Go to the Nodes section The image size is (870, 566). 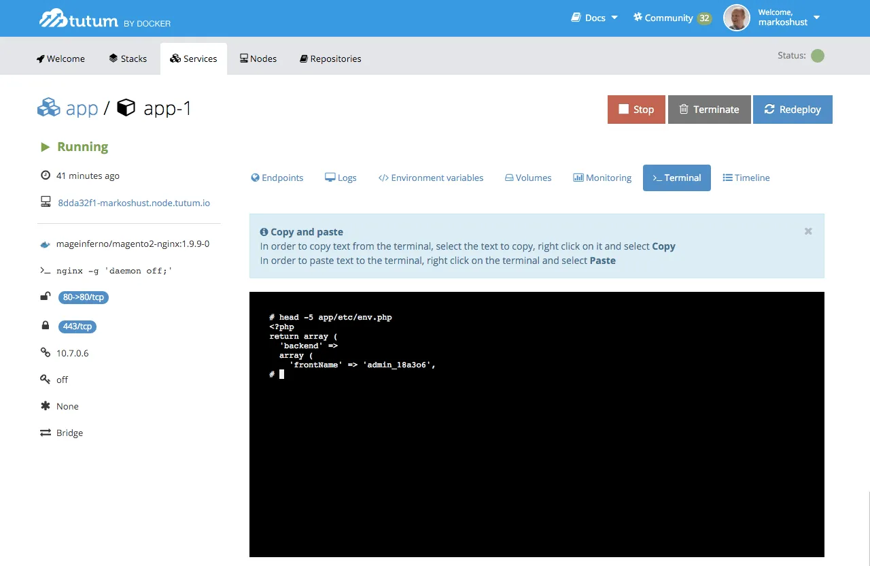(258, 59)
